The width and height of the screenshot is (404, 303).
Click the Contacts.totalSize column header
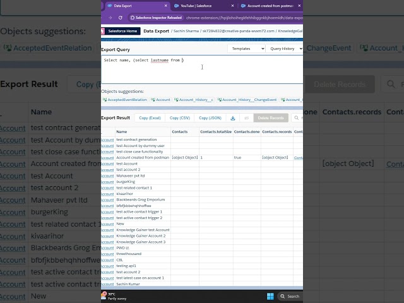pyautogui.click(x=216, y=132)
